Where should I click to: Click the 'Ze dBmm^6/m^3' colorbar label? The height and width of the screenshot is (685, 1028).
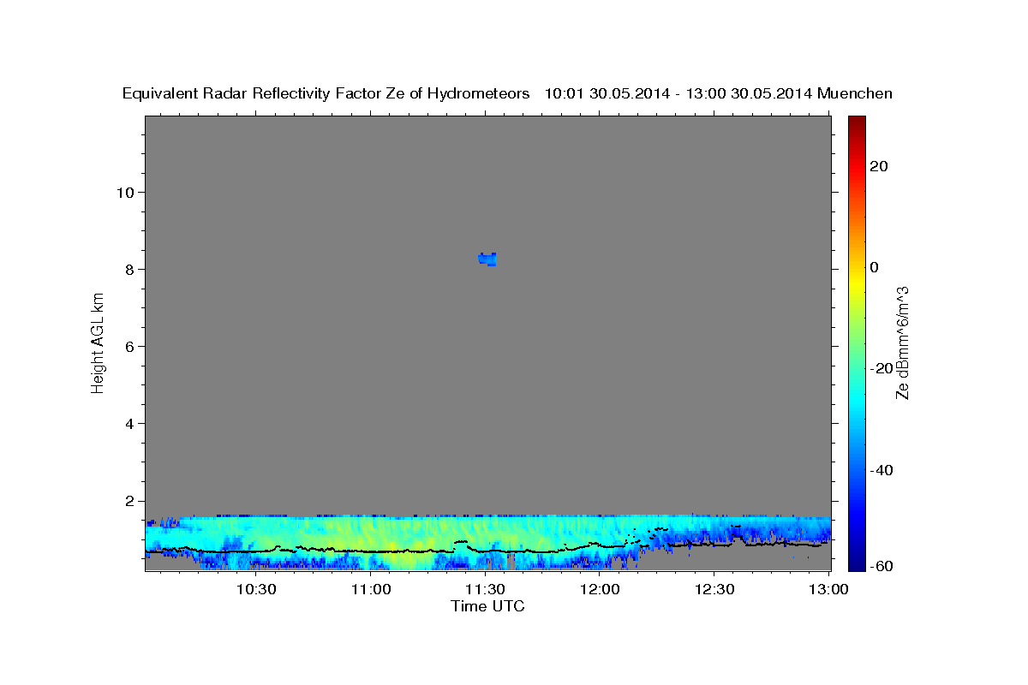tap(902, 343)
